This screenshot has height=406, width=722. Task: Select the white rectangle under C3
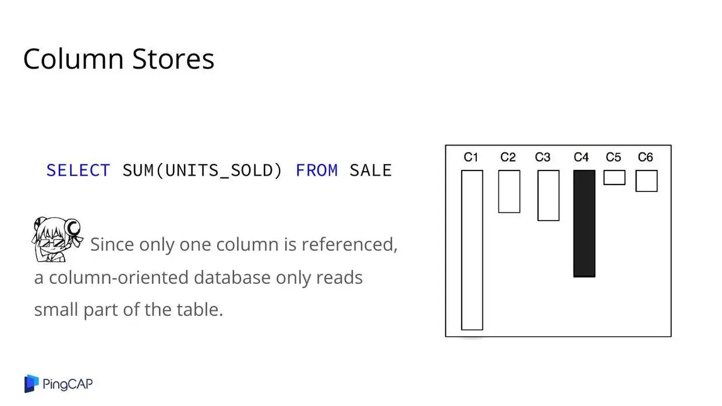[548, 195]
